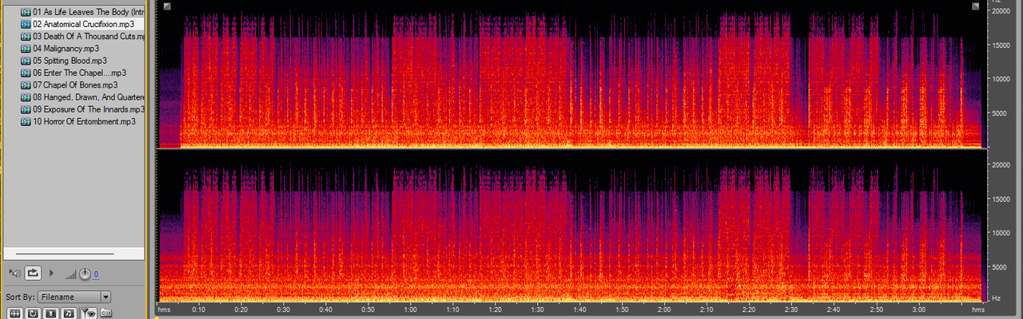Toggle the show markers filter eye button
The width and height of the screenshot is (1023, 319).
coord(88,313)
